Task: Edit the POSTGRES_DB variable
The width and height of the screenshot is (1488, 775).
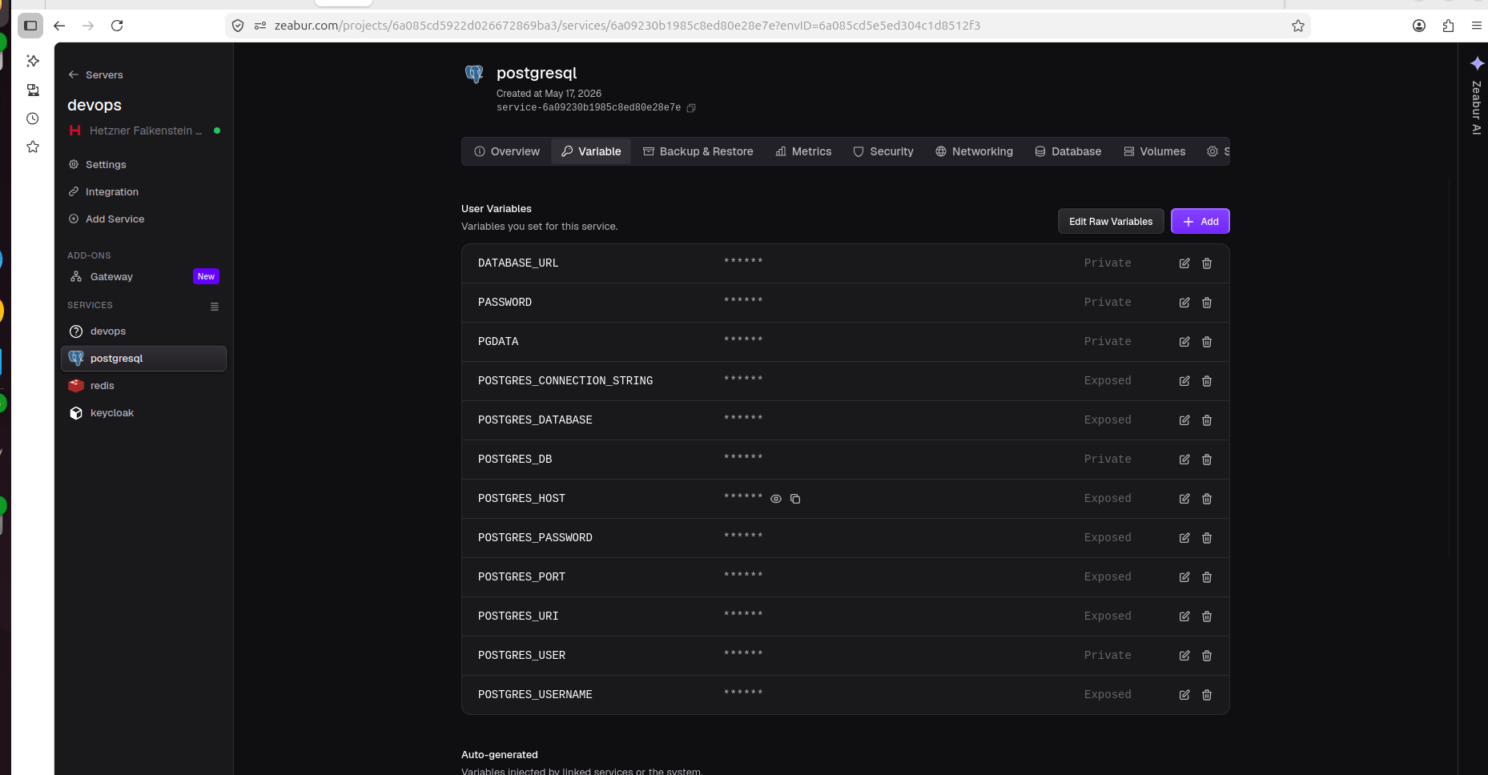Action: pos(1184,460)
